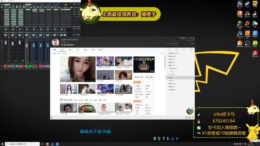Click the floating game avatar bubble in YY
Image resolution: width=260 pixels, height=146 pixels.
click(190, 111)
